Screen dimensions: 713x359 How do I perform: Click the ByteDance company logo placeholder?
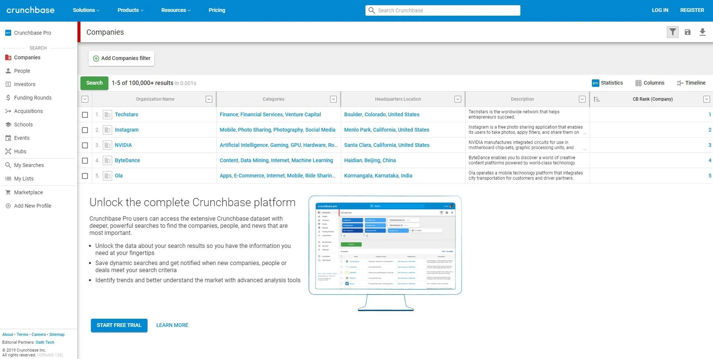(107, 160)
